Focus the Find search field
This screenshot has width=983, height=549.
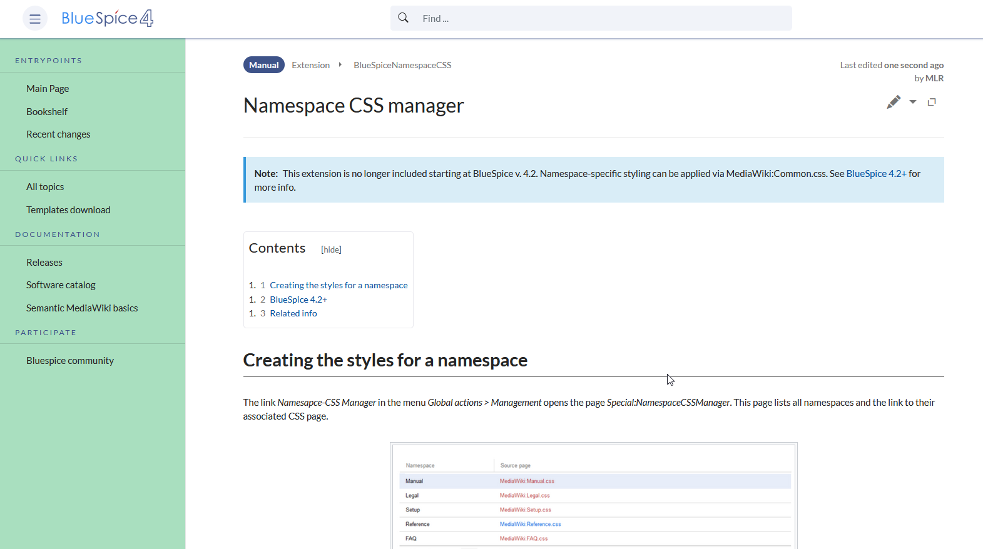591,18
